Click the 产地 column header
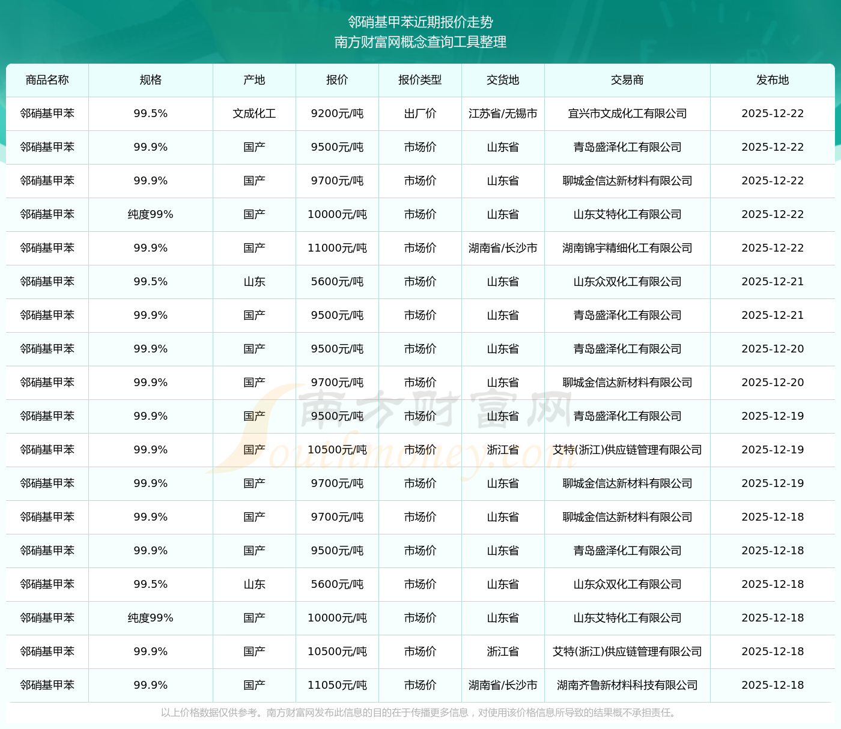The width and height of the screenshot is (841, 729). pyautogui.click(x=254, y=80)
